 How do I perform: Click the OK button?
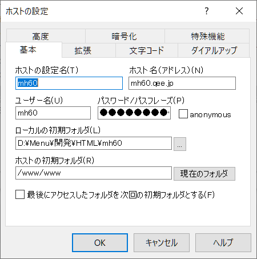pyautogui.click(x=100, y=242)
